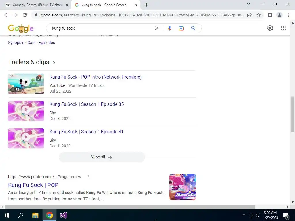Click the scroll right arrow

click(288, 207)
